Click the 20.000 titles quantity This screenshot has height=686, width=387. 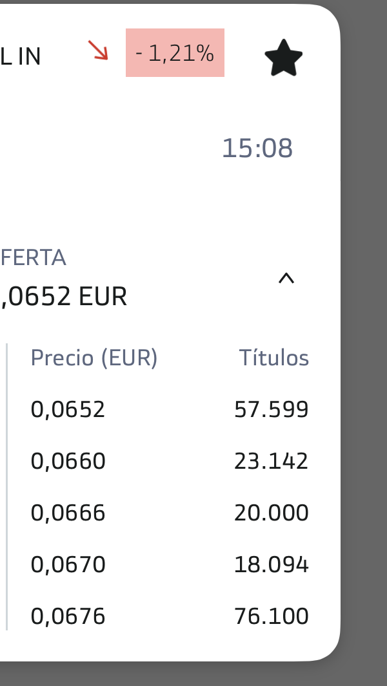coord(272,513)
